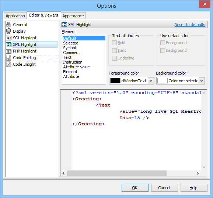213x198 pixels.
Task: Check Background under Use defaults for
Action: coord(163,51)
